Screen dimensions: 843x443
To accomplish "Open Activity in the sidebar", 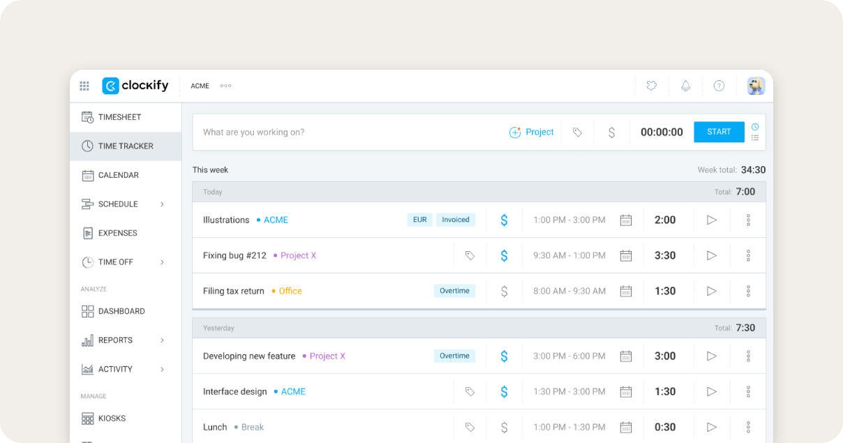I will pyautogui.click(x=126, y=369).
